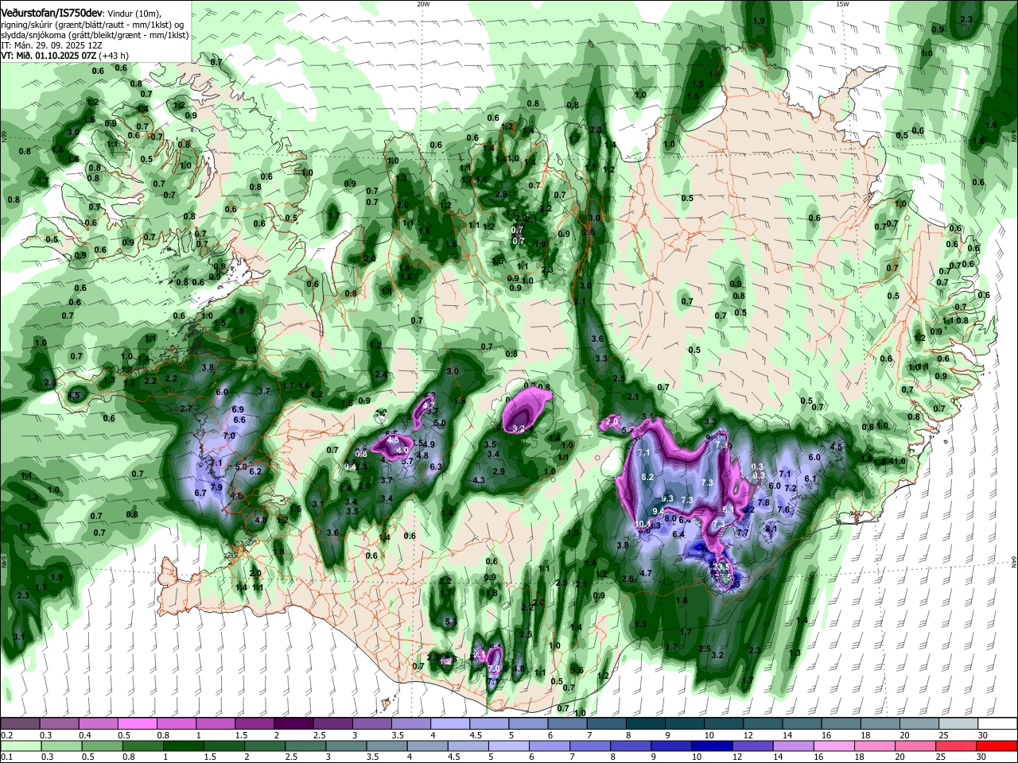Select the palest green swatch starting the rain scale
Viewport: 1018px width, 763px height.
click(x=20, y=746)
